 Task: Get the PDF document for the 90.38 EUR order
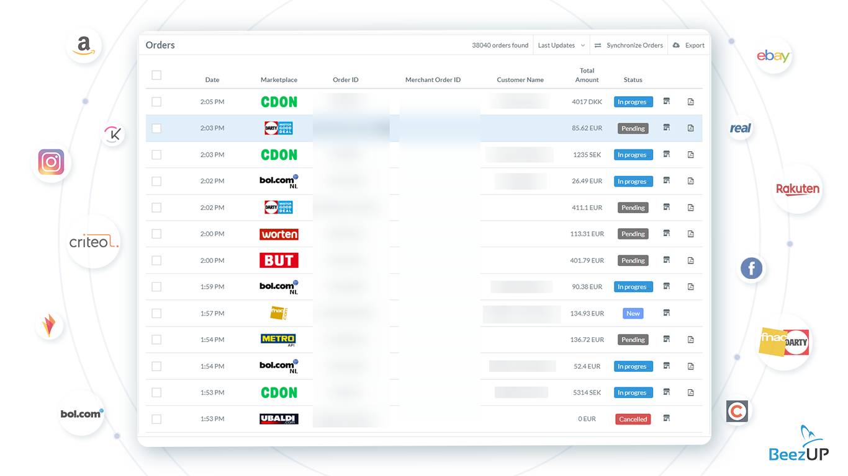click(691, 287)
